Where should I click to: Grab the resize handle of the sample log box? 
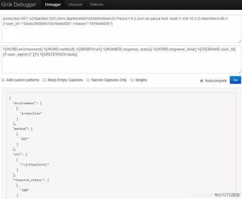[239, 41]
